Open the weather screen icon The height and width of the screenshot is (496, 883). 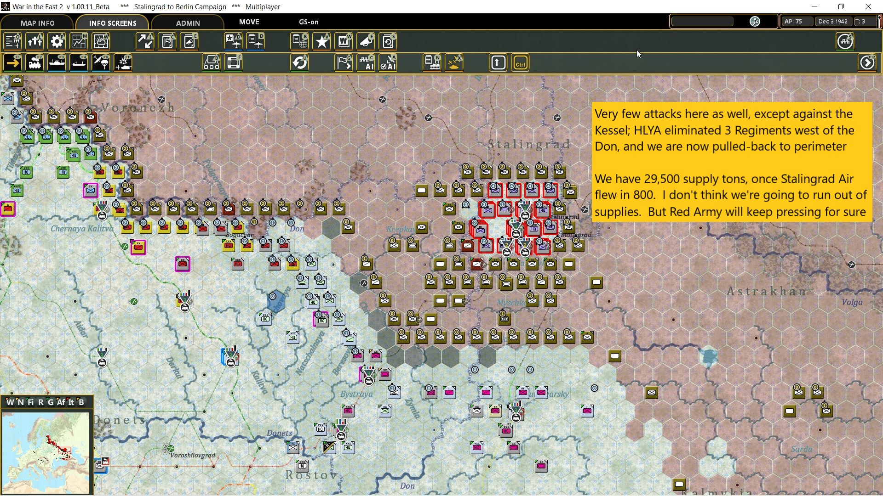[101, 41]
